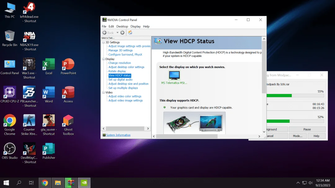The image size is (335, 188).
Task: Launch NBA2K19.exe shortcut
Action: tap(29, 41)
